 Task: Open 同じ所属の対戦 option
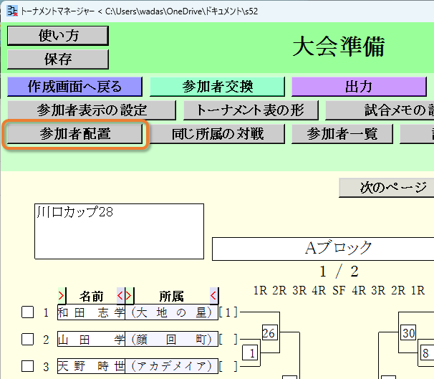click(217, 134)
